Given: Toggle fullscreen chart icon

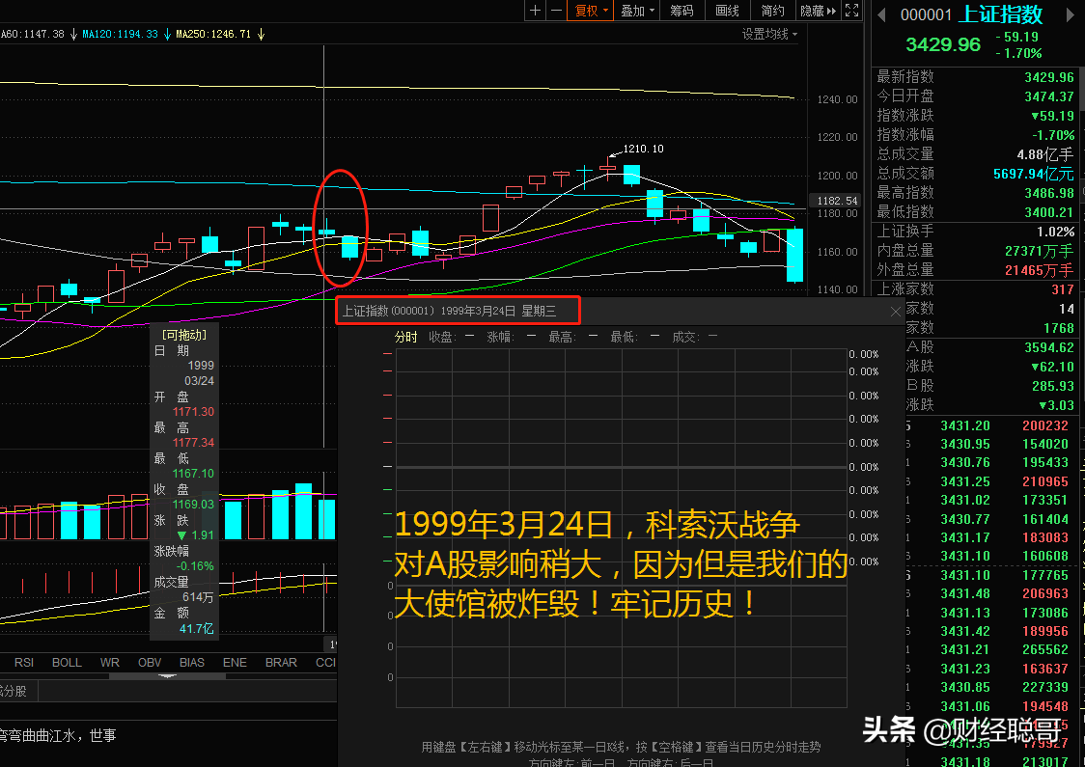Looking at the screenshot, I should (851, 11).
